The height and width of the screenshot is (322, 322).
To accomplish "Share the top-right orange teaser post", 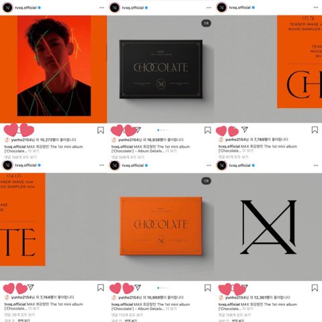I will [245, 129].
